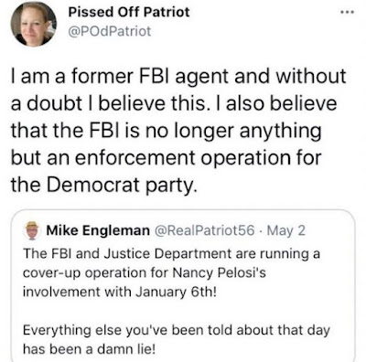Click the line "that the FBI is no longer anything"
This screenshot has height=362, width=366.
pyautogui.click(x=167, y=131)
